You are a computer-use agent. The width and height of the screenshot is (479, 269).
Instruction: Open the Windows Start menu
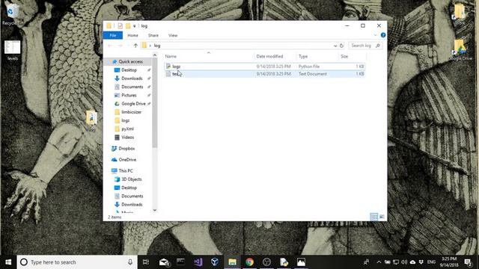pyautogui.click(x=8, y=262)
